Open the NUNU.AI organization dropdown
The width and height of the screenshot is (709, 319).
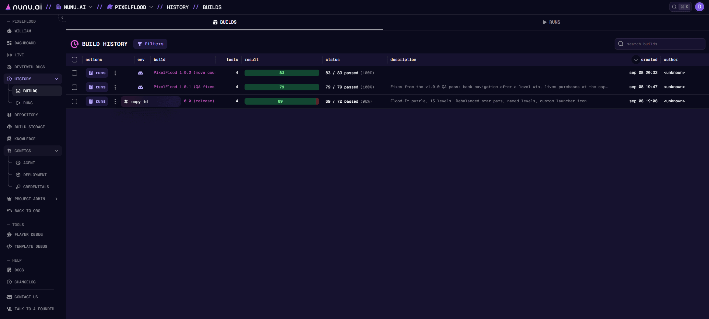74,7
